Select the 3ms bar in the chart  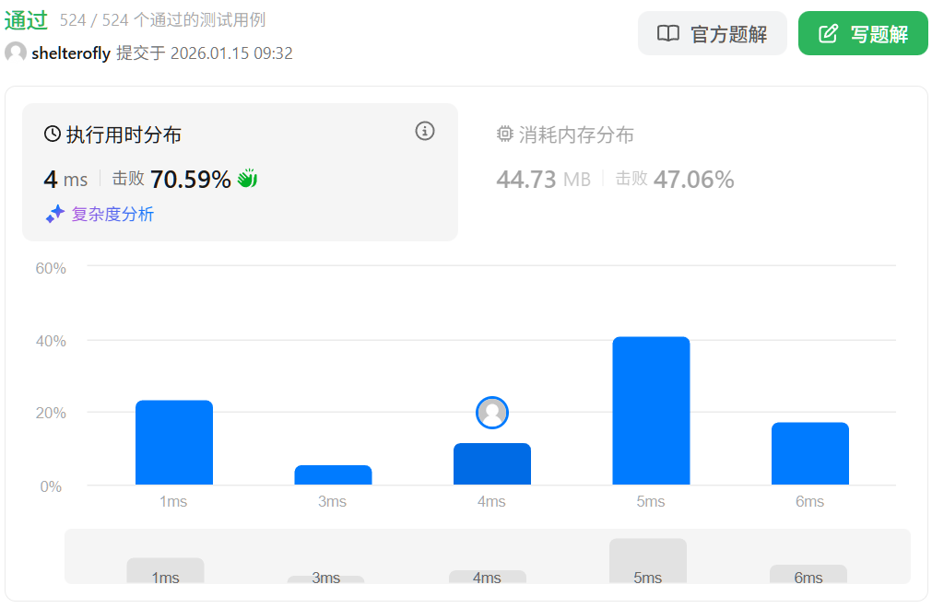point(333,474)
